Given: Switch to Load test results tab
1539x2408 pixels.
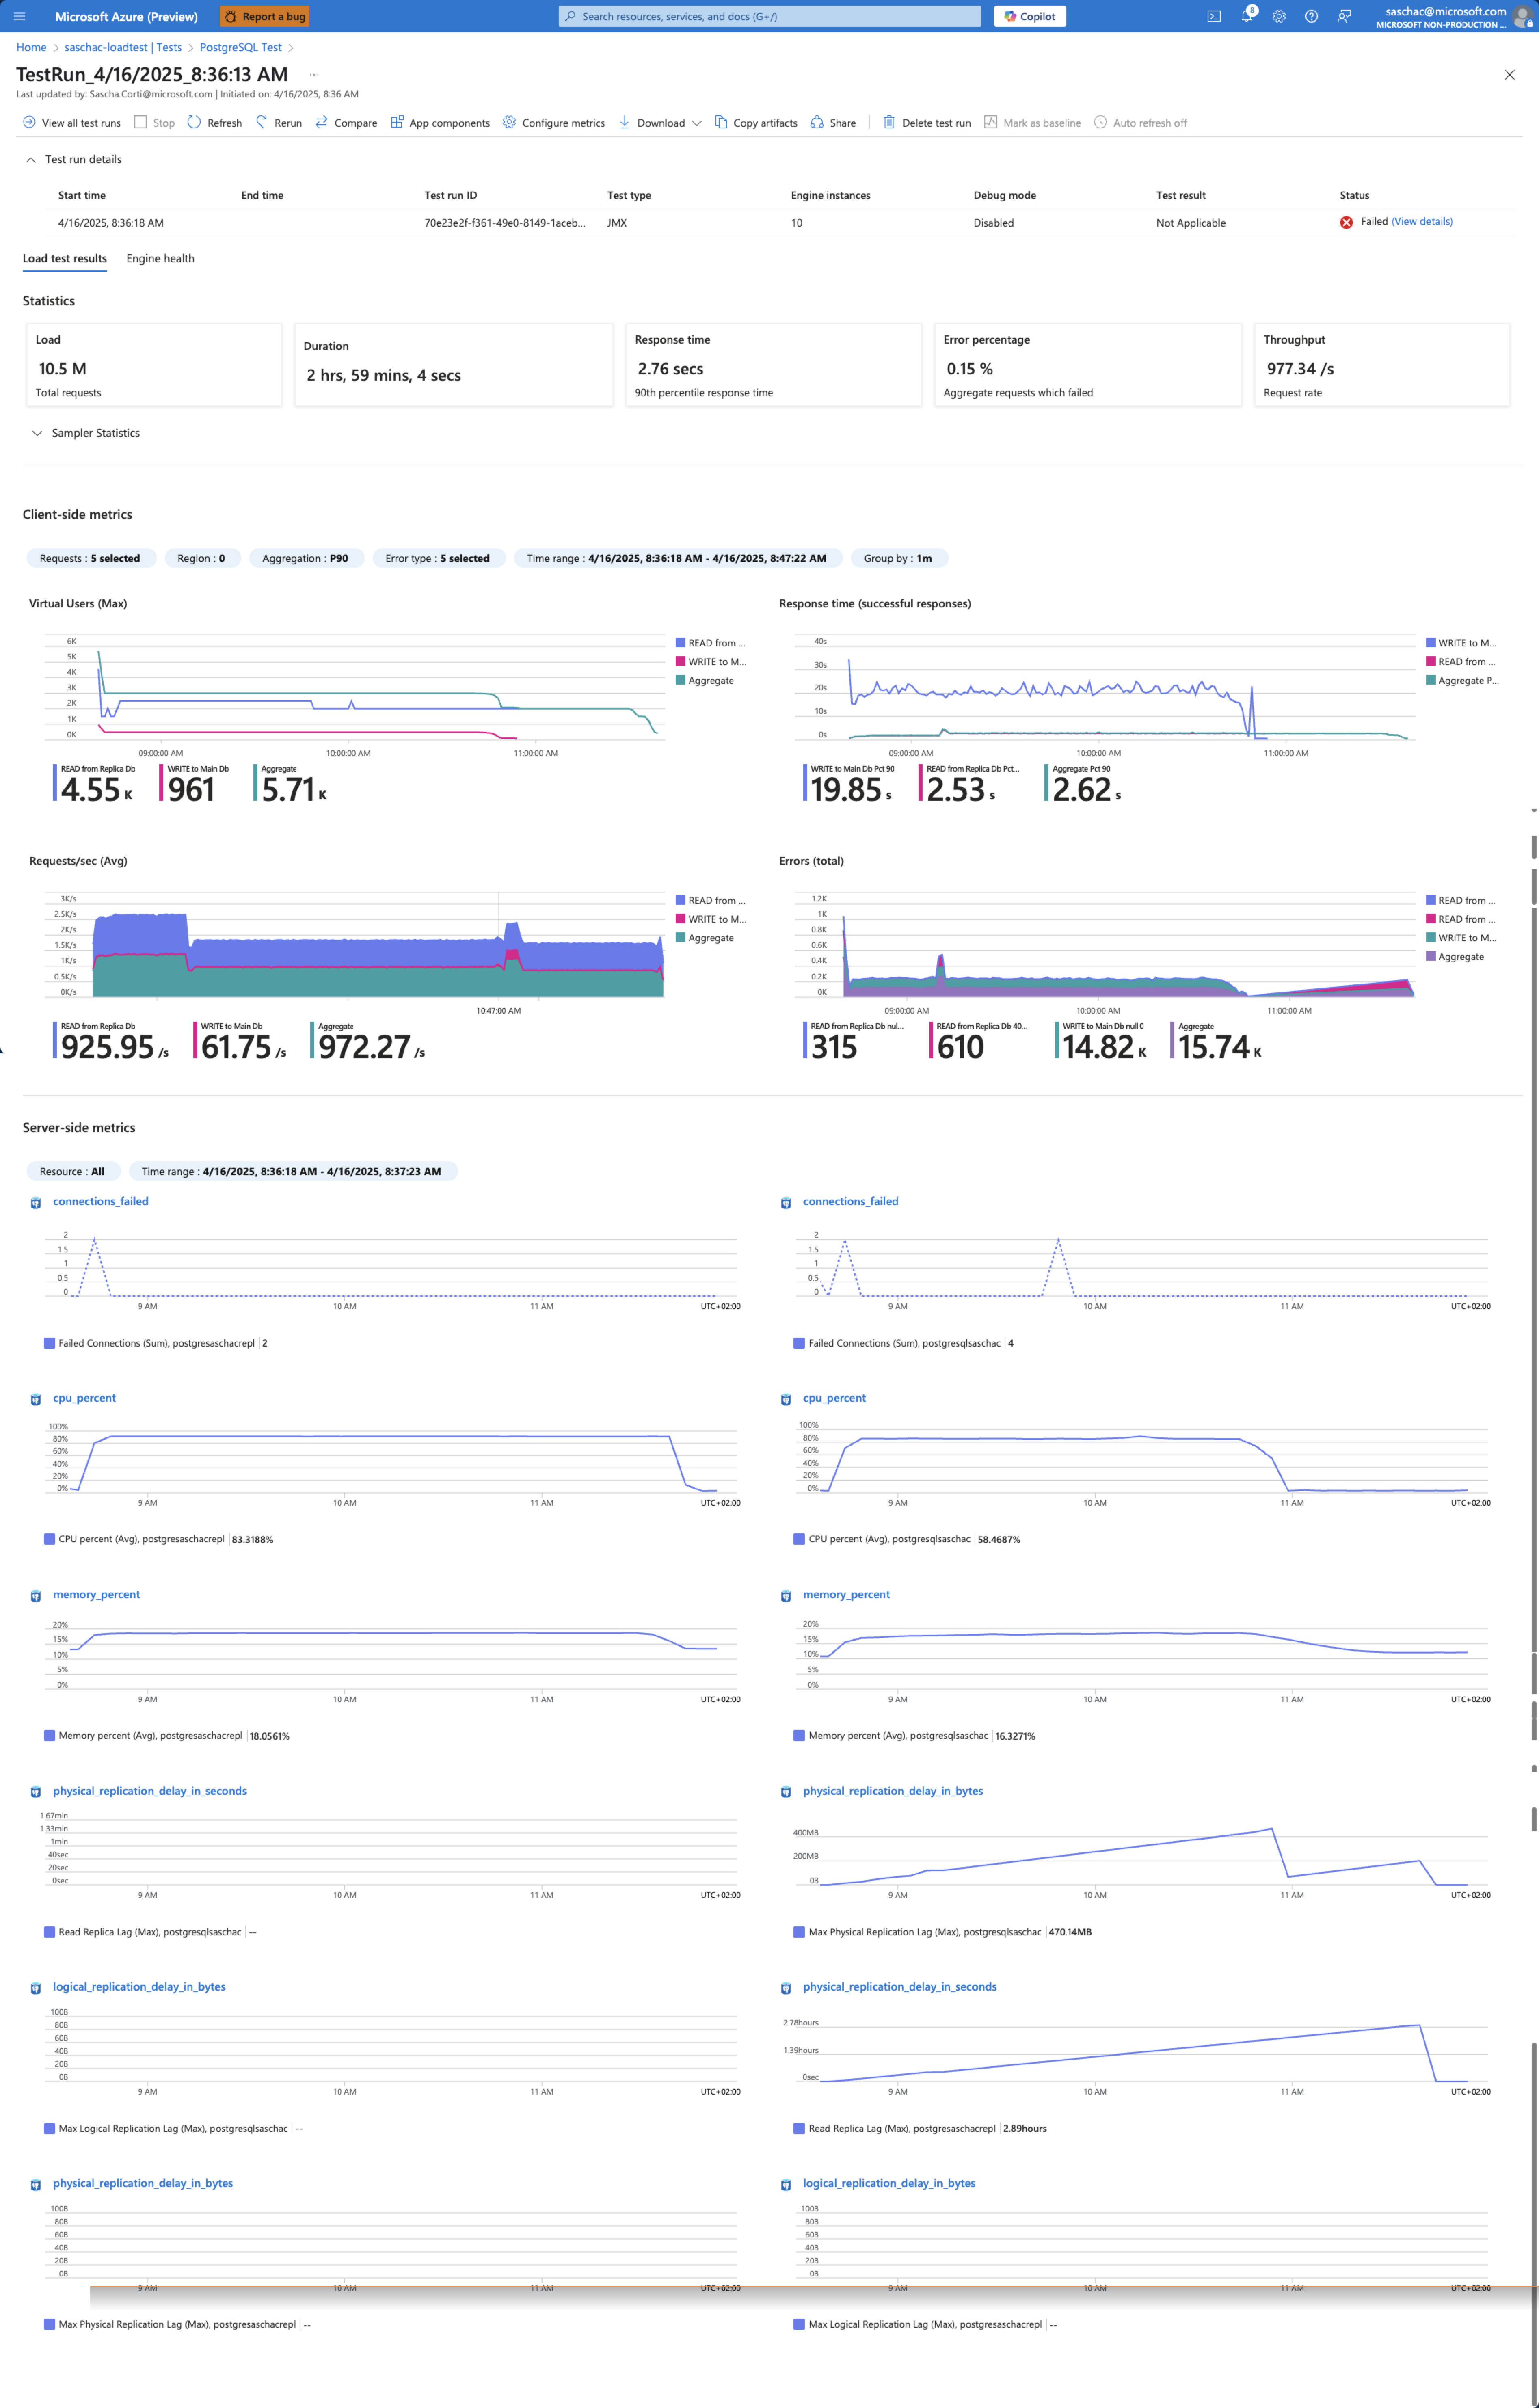Looking at the screenshot, I should click(x=65, y=259).
